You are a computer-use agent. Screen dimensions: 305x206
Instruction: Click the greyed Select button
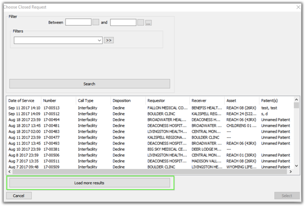pos(287,196)
